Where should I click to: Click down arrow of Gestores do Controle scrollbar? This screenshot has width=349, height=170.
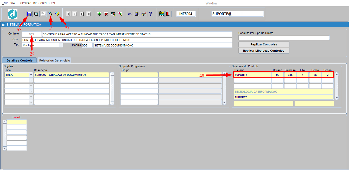(337, 98)
